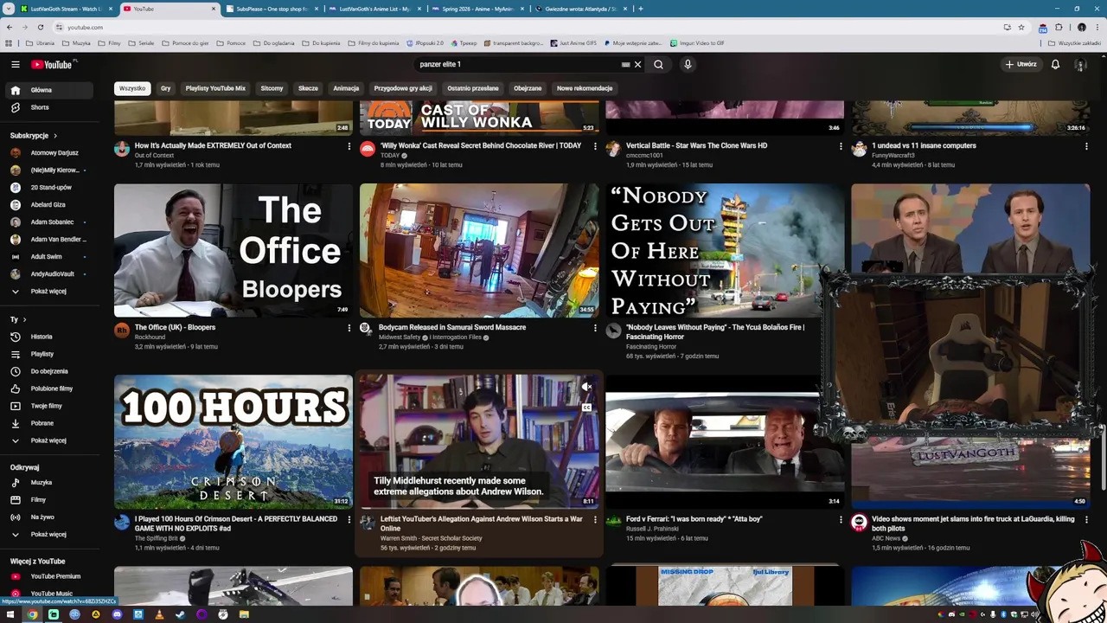1107x623 pixels.
Task: Open Just Anime GIFS bookmark
Action: click(574, 42)
